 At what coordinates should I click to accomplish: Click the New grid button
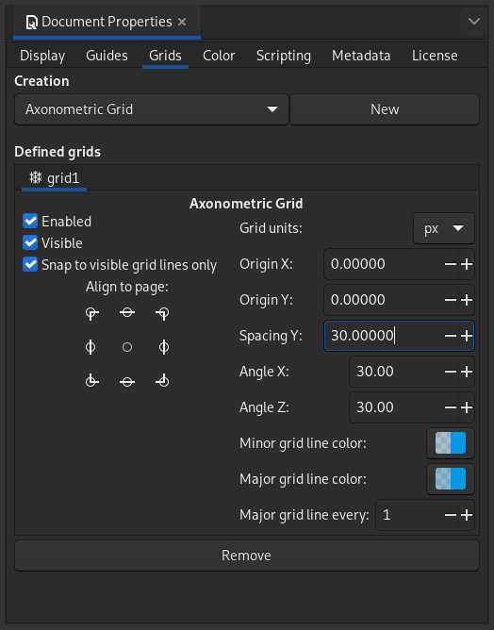(385, 109)
